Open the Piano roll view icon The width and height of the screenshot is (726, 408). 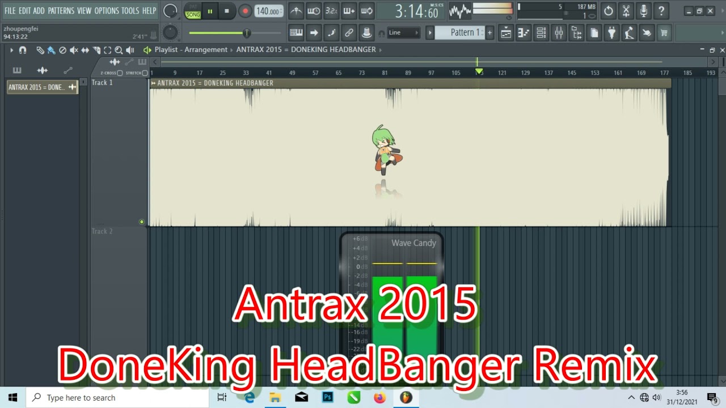pos(524,33)
